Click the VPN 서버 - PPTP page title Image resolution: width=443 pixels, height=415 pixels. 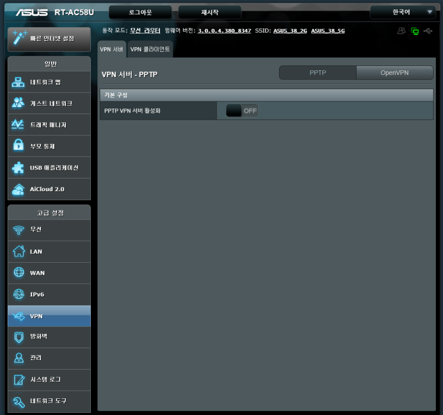[x=130, y=74]
